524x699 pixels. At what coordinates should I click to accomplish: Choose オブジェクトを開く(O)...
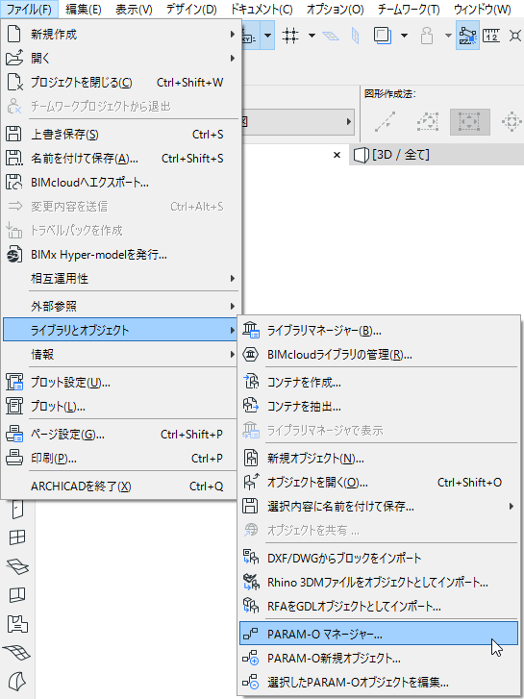click(x=379, y=482)
